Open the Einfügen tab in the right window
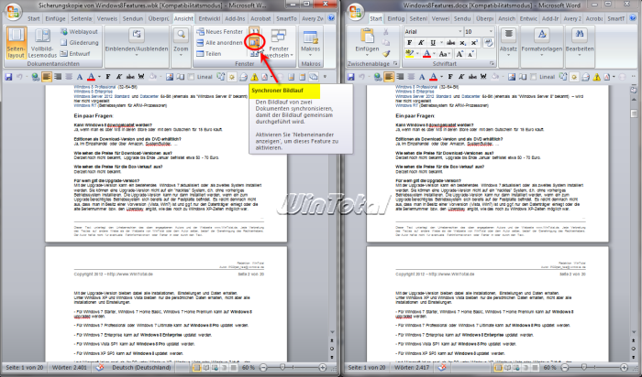The image size is (642, 377). pos(395,18)
